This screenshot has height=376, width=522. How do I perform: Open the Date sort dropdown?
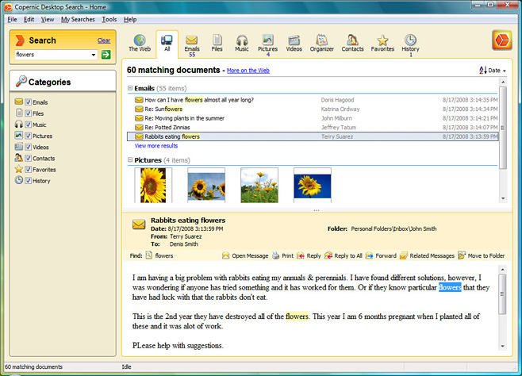pos(493,71)
